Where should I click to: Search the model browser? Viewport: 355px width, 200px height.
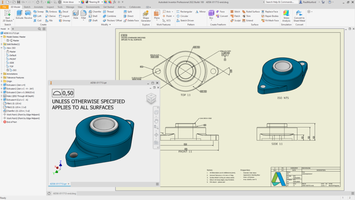point(40,29)
